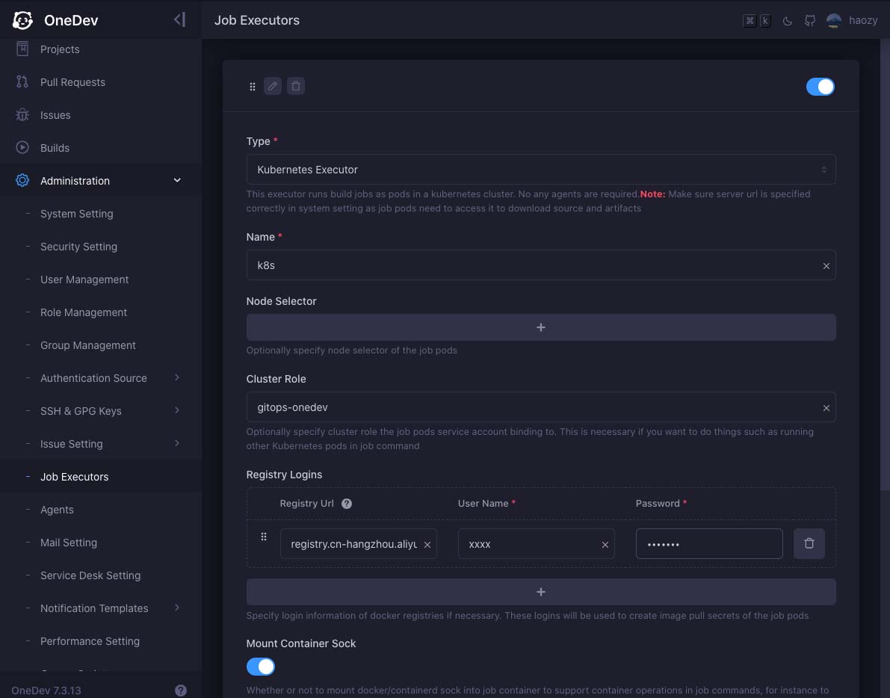
Task: Focus the Name input field
Action: (541, 265)
